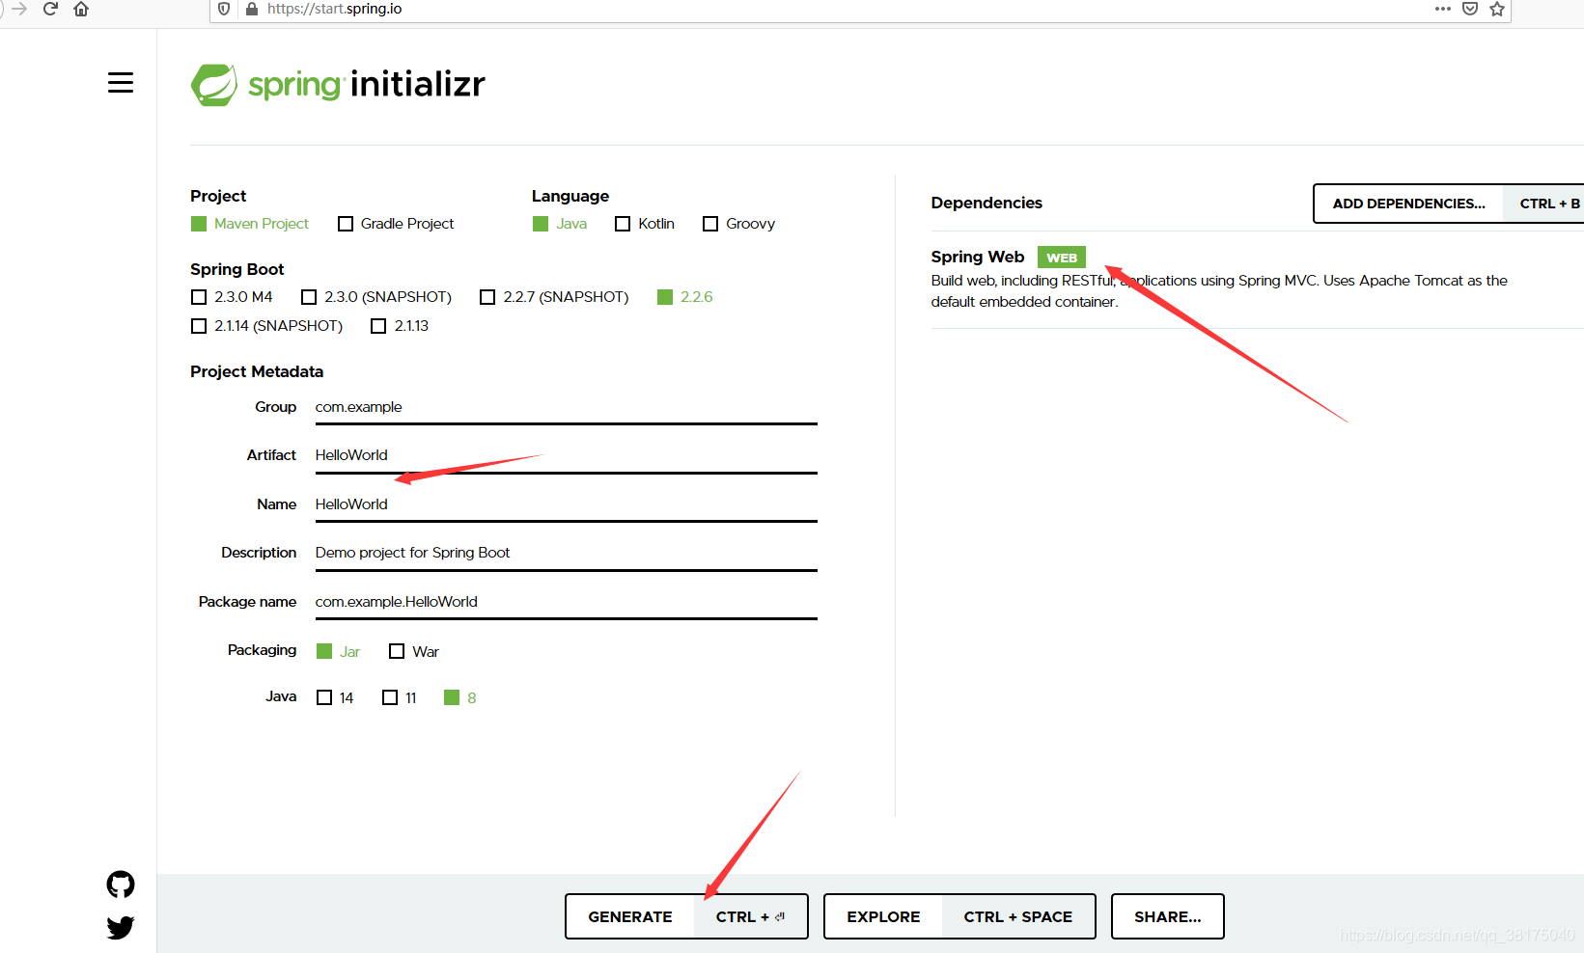1584x953 pixels.
Task: Click the browser address bar URL
Action: [x=335, y=9]
